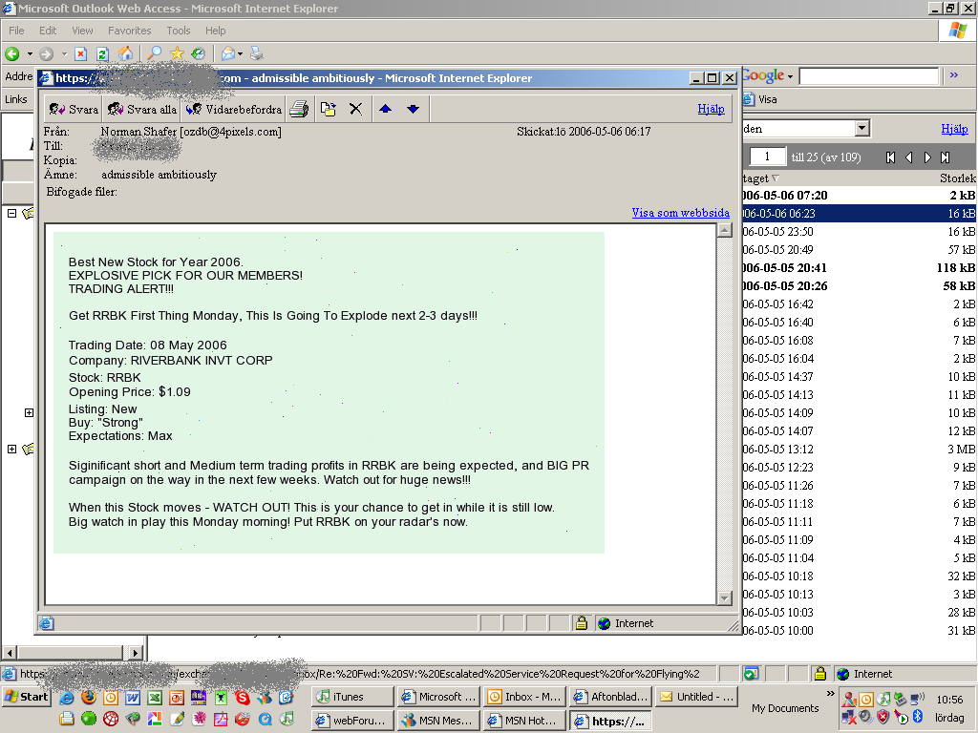The width and height of the screenshot is (978, 733).
Task: Select message received 06-05-05 23:50
Action: [860, 231]
